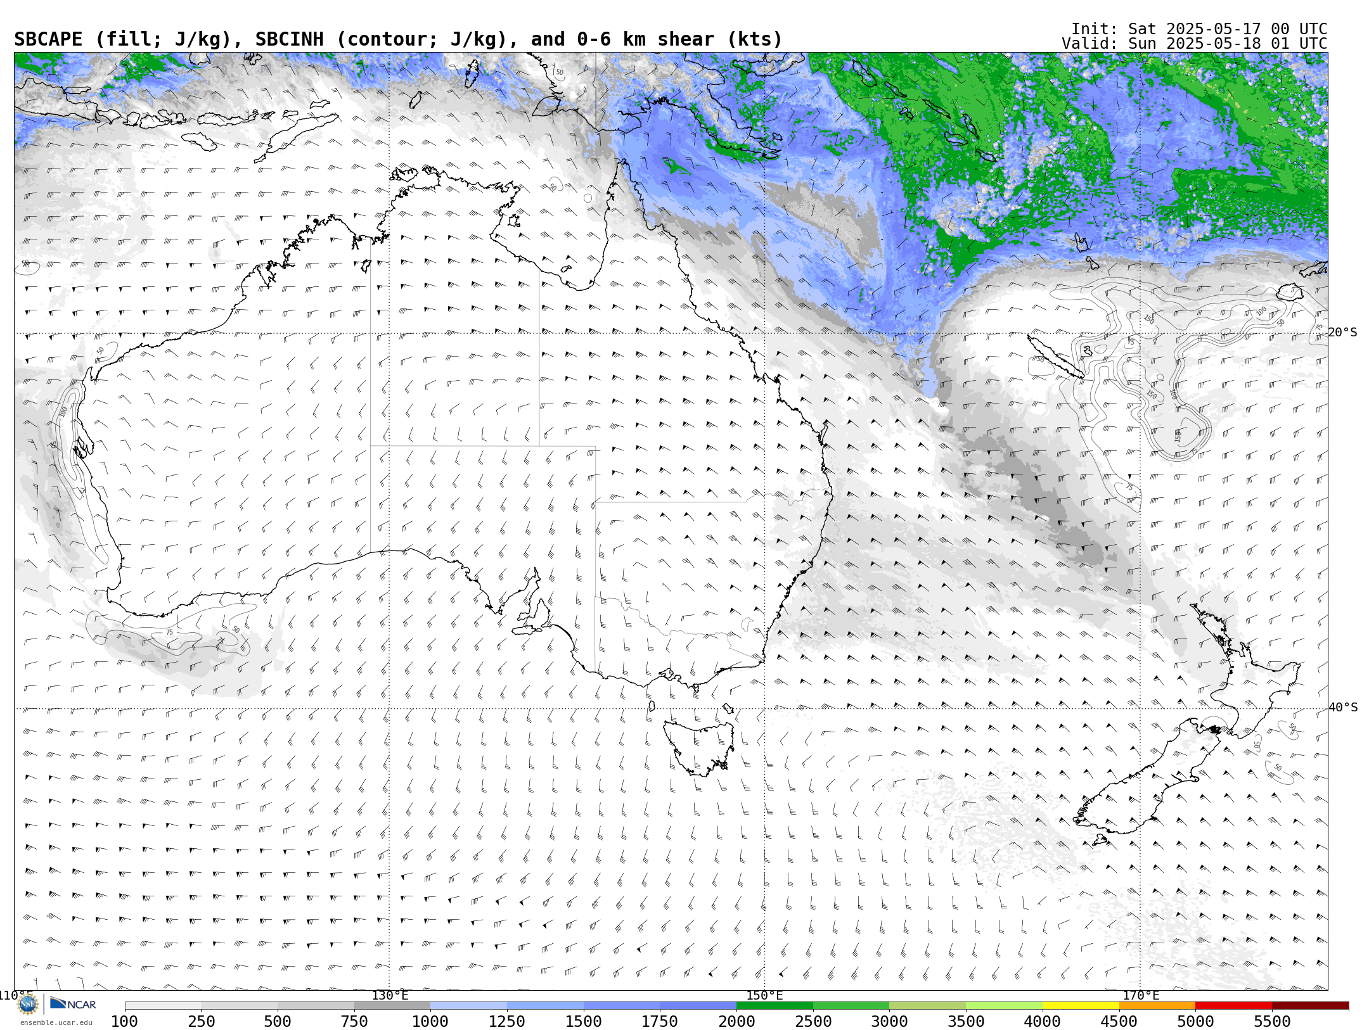Pick the dark gray 750–1000 colorbar swatch

coord(392,1006)
